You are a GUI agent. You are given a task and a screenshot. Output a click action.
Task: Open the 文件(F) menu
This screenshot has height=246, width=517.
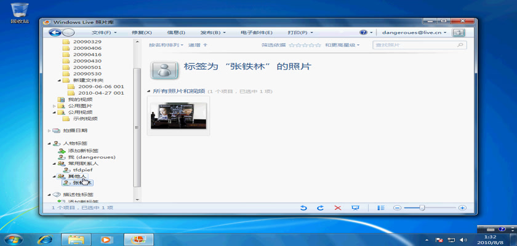[x=104, y=32]
